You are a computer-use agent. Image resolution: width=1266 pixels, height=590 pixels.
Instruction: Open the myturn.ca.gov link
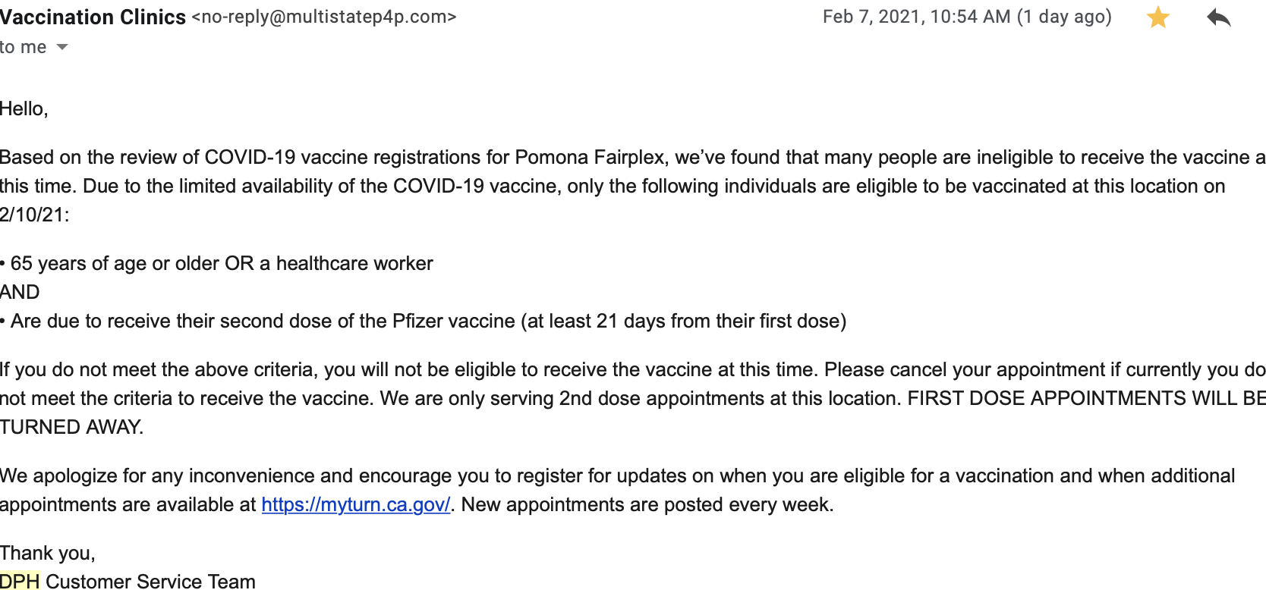pyautogui.click(x=356, y=504)
